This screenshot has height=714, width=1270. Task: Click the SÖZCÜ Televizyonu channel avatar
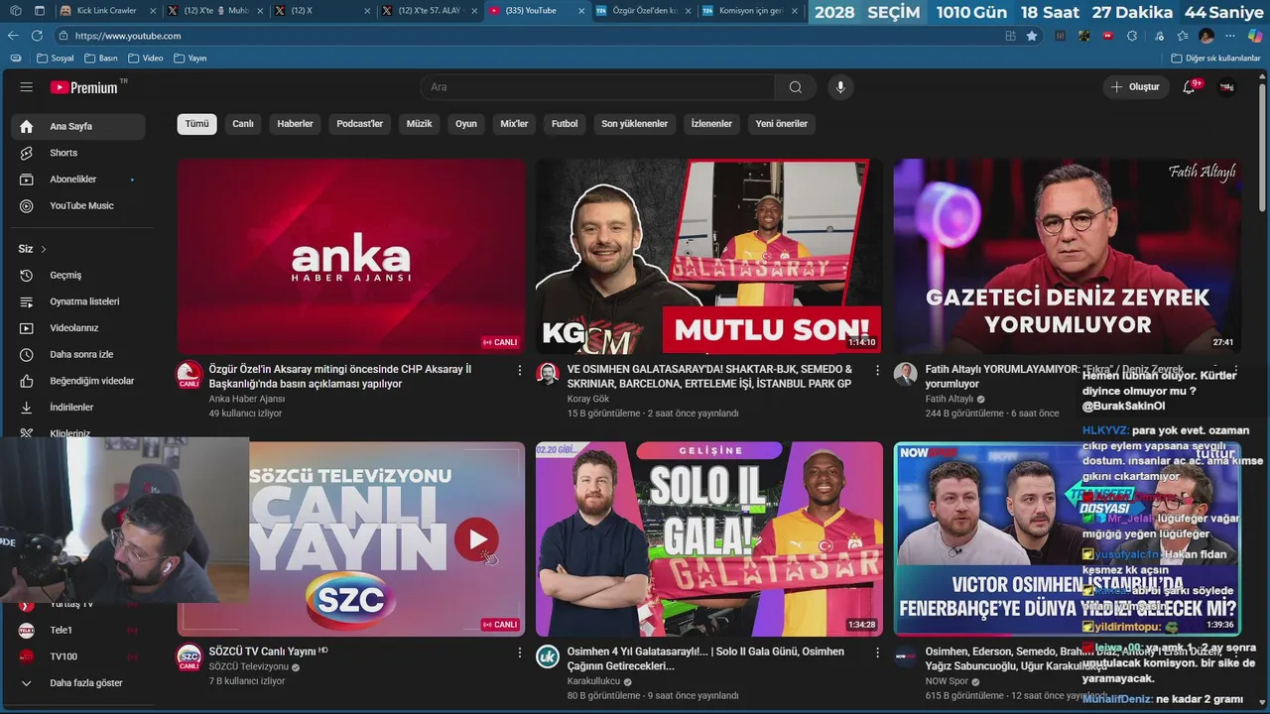pos(190,657)
